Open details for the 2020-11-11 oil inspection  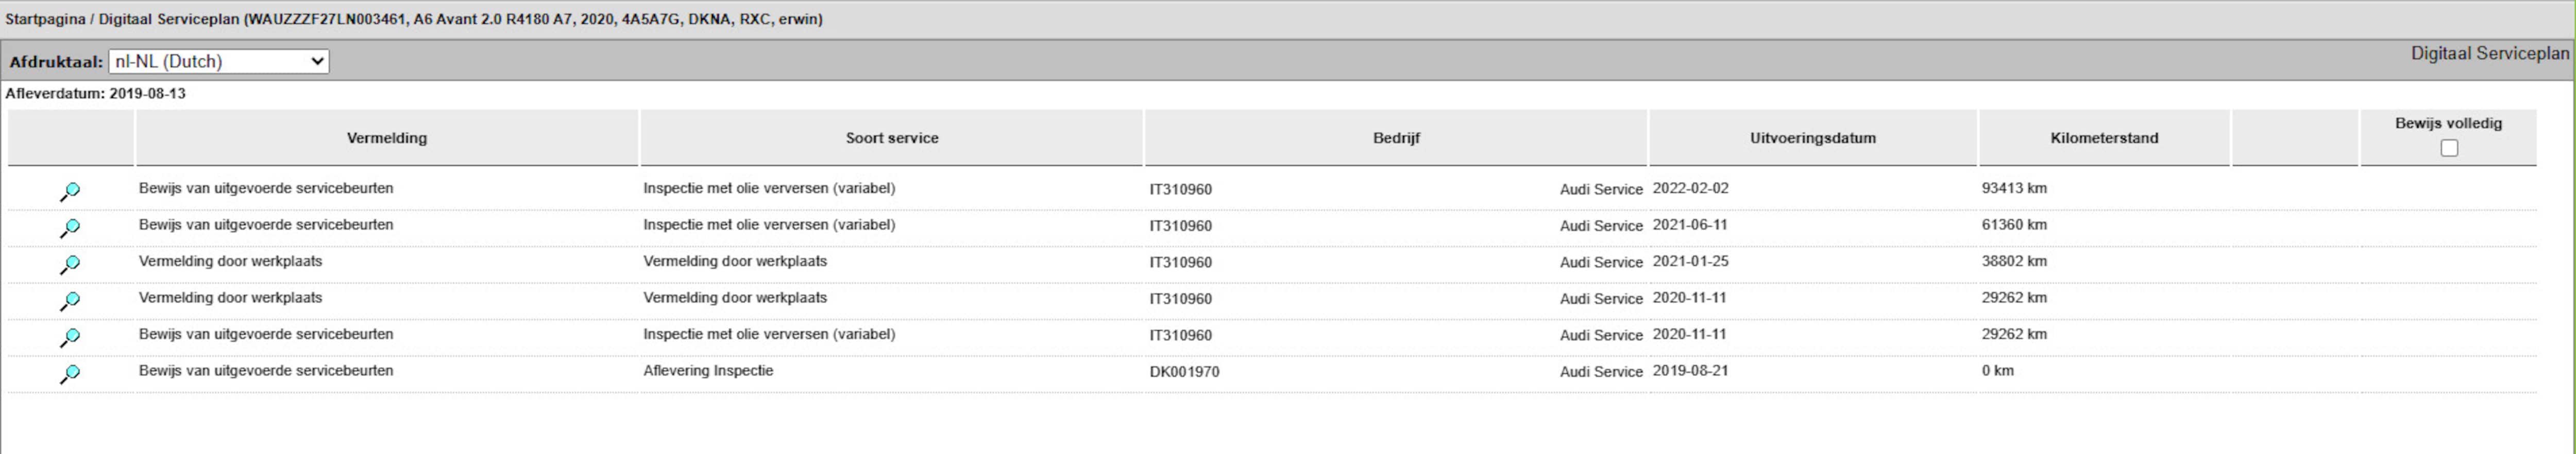[69, 337]
